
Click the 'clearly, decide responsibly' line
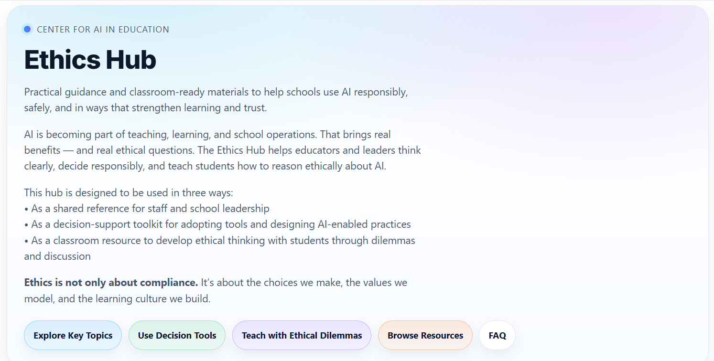coord(205,166)
